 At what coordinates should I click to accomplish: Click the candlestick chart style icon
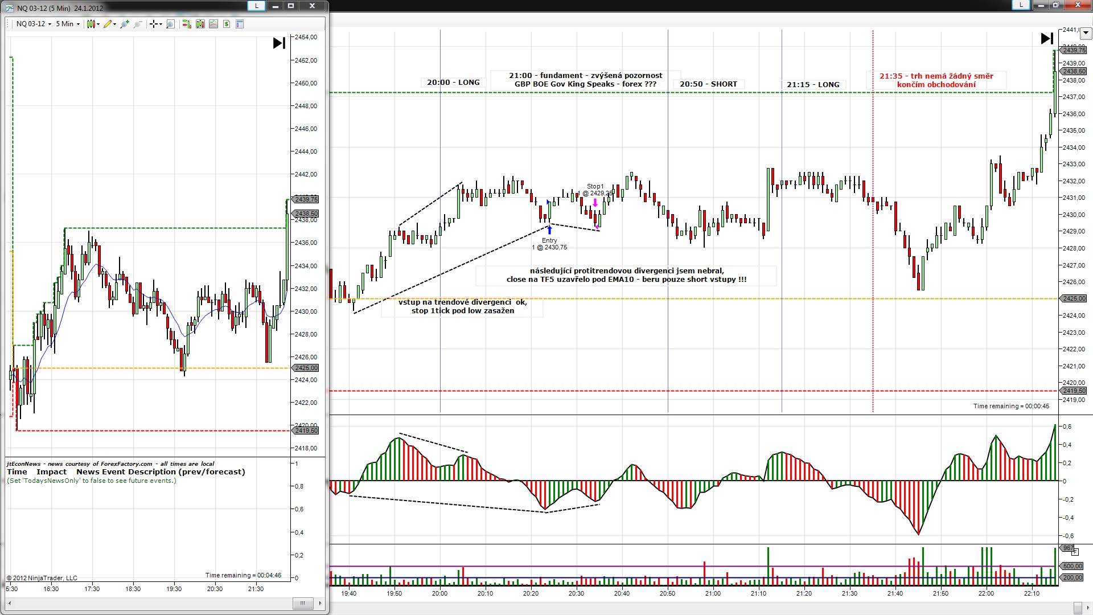[x=91, y=24]
